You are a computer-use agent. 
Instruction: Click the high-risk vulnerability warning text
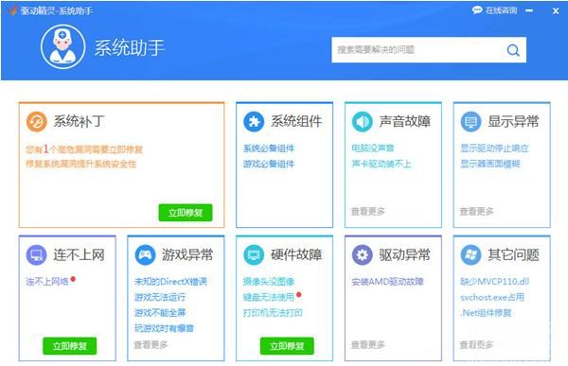click(84, 149)
